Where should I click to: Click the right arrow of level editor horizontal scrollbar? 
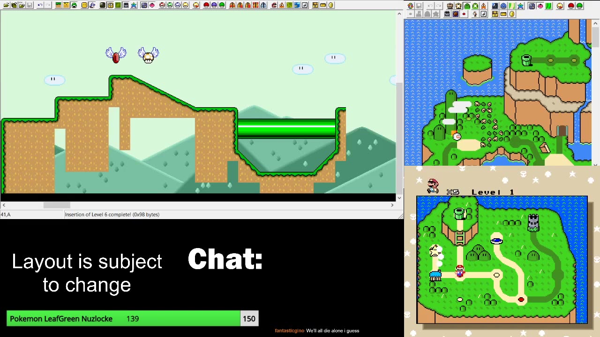[392, 205]
